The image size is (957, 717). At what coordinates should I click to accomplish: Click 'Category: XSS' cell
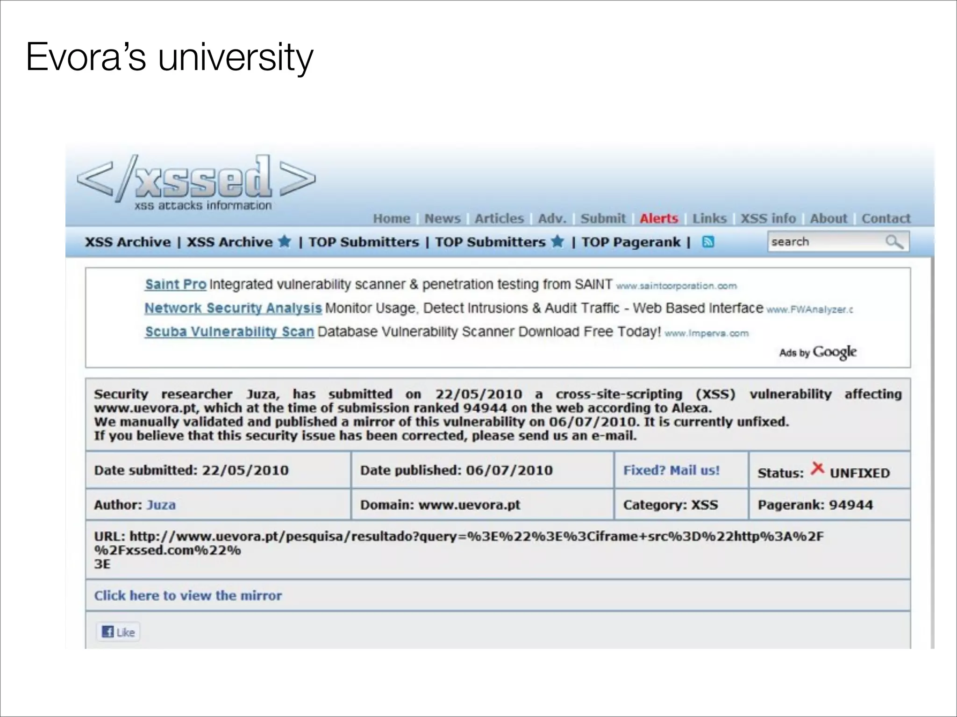(x=681, y=505)
